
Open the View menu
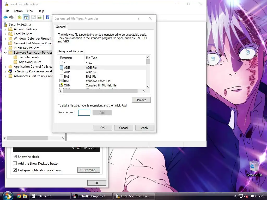30,11
